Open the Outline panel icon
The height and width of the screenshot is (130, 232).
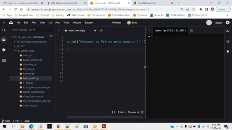pos(228,41)
